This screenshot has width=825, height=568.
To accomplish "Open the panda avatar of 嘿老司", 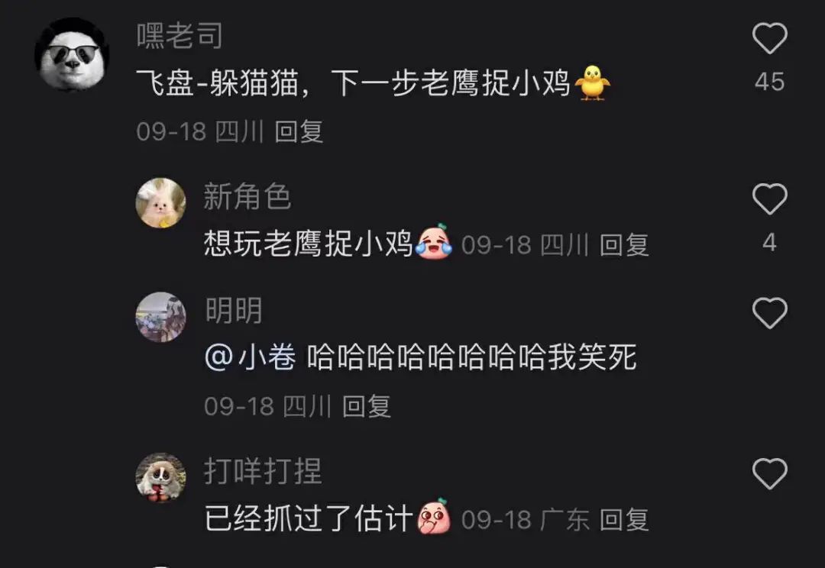I will 72,55.
